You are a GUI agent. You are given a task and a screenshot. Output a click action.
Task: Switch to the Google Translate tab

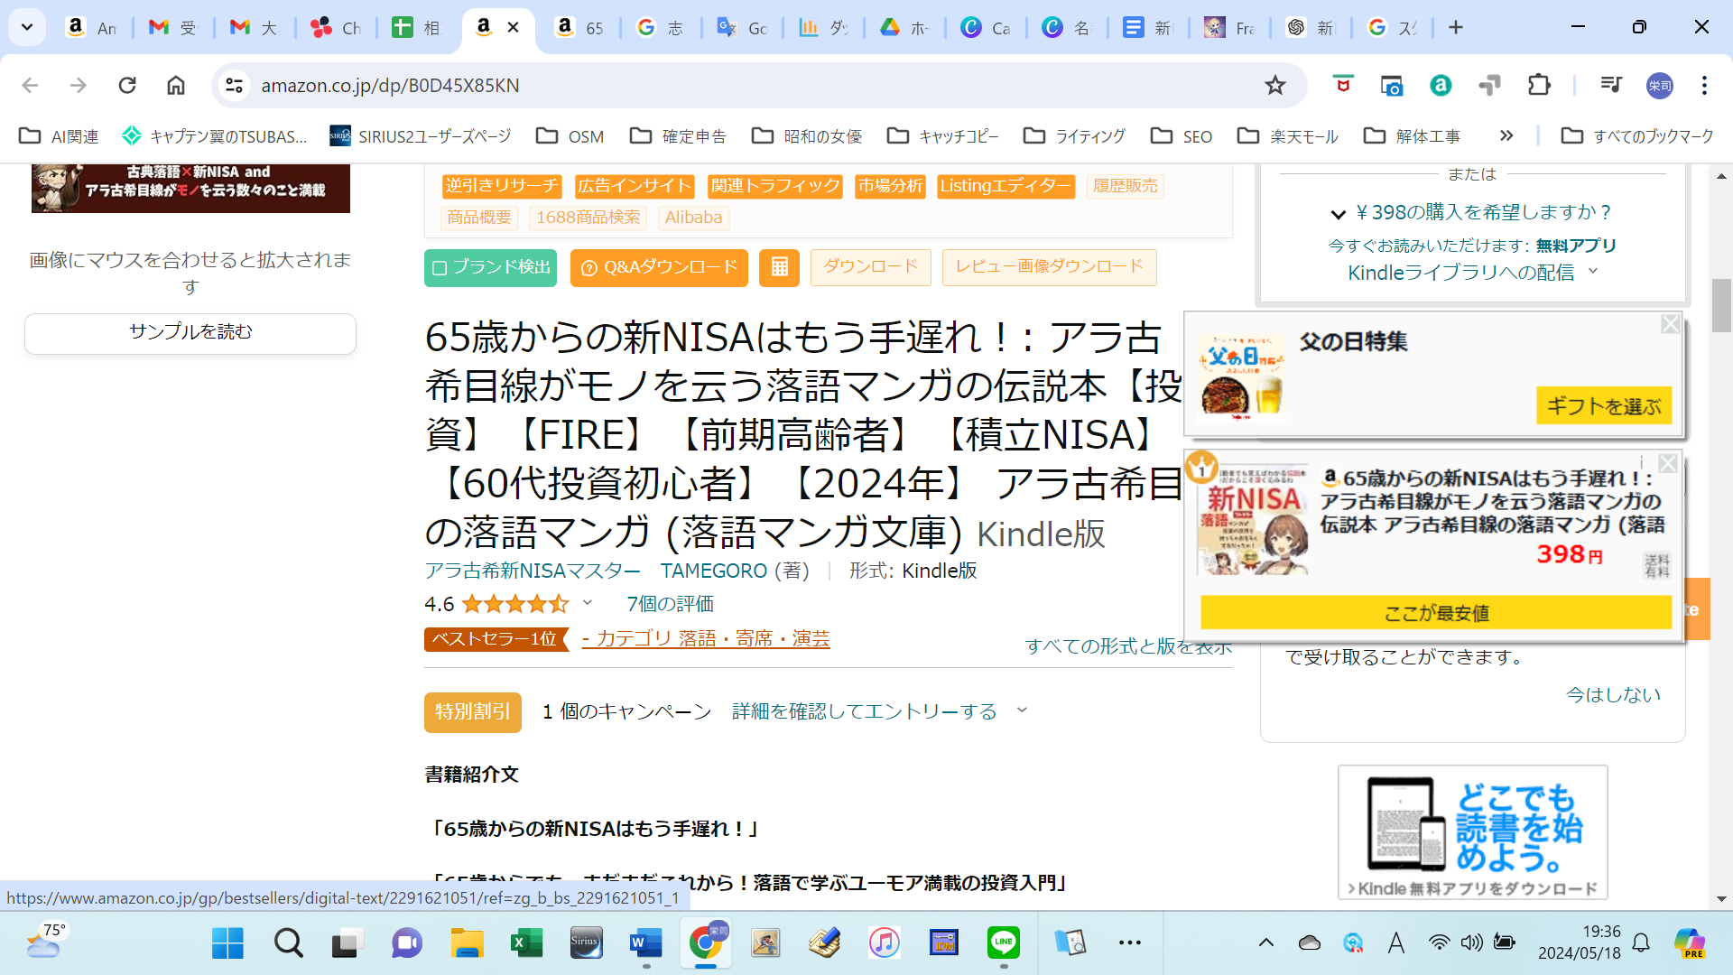pos(741,27)
